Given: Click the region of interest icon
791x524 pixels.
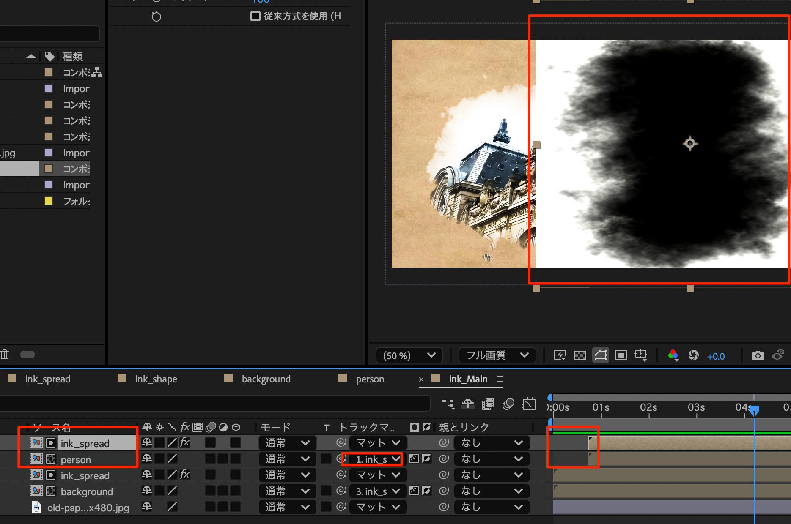Looking at the screenshot, I should coord(621,355).
